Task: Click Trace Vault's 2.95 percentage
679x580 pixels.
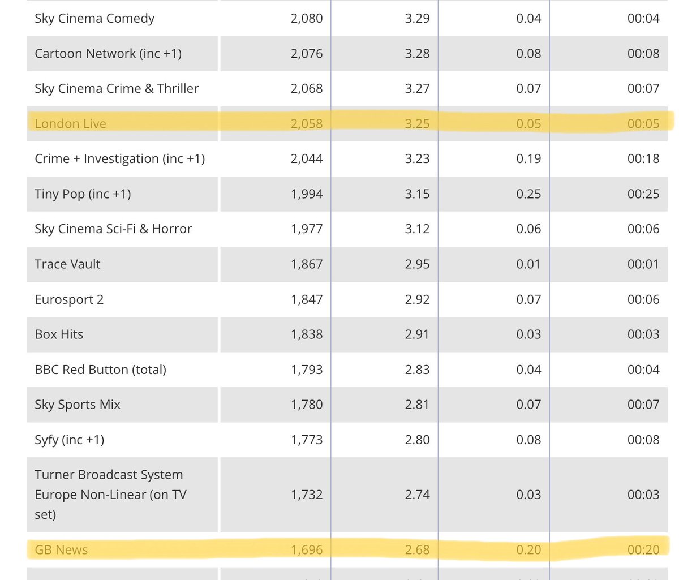Action: pyautogui.click(x=418, y=264)
